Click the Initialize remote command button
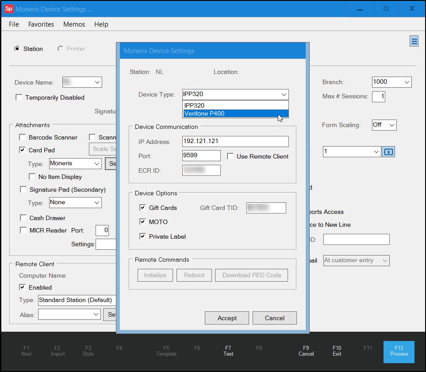Viewport: 426px width, 372px height. click(x=155, y=275)
